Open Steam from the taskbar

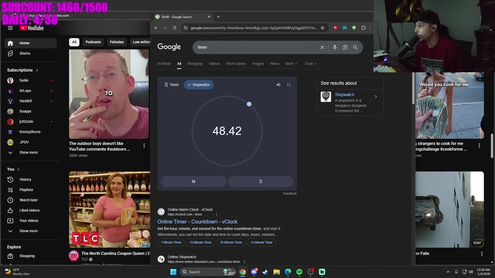tap(265, 272)
